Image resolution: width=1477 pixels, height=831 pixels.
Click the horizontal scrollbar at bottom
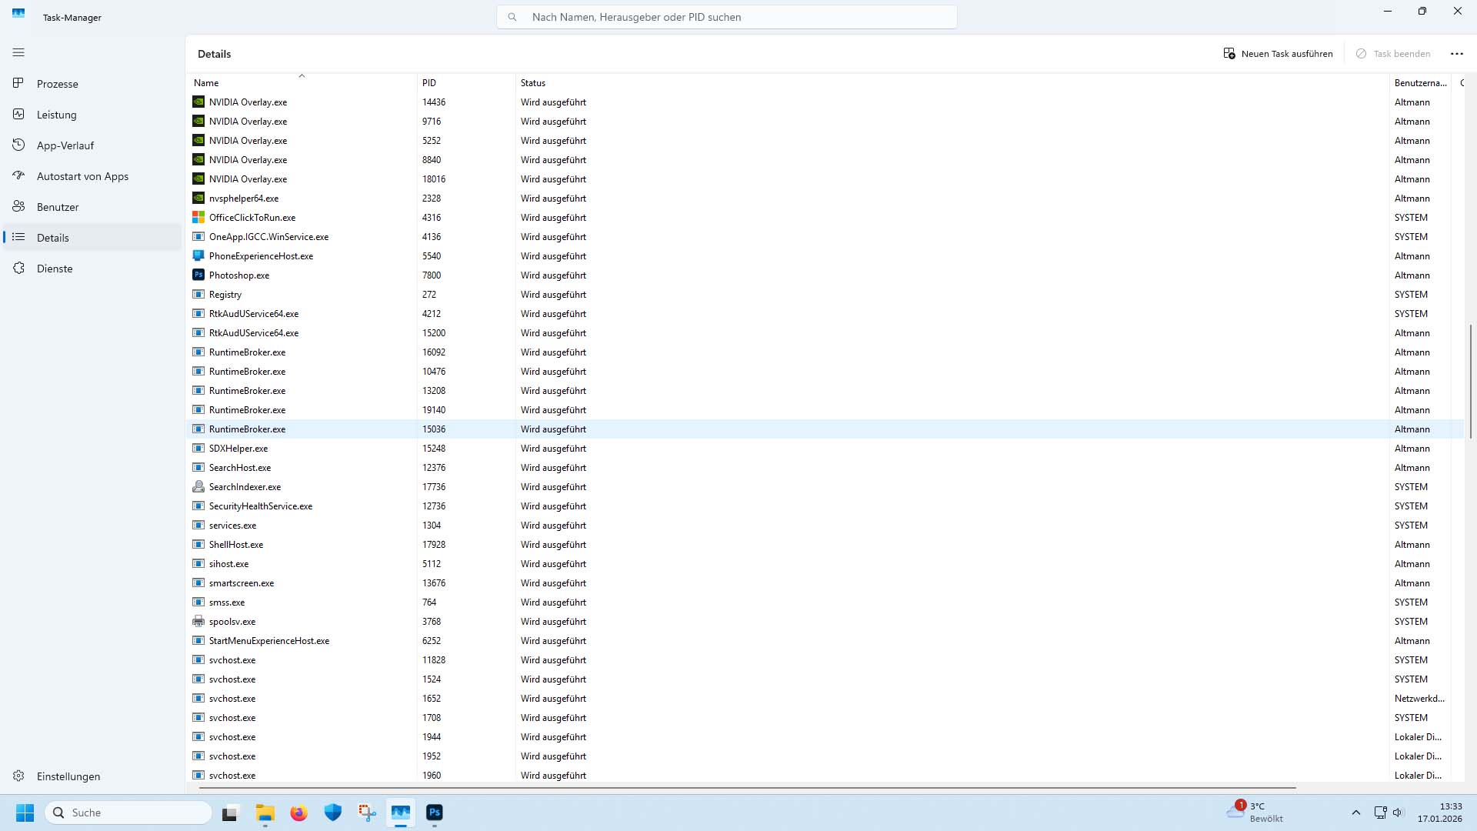pos(746,788)
